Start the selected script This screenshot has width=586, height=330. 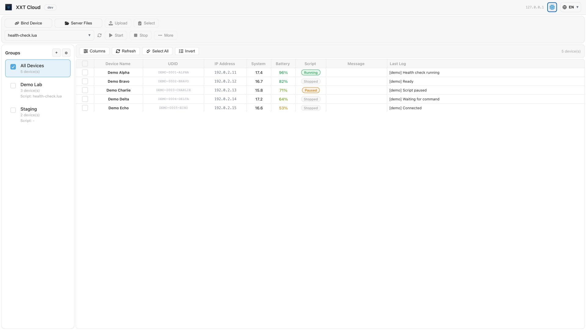(x=116, y=35)
